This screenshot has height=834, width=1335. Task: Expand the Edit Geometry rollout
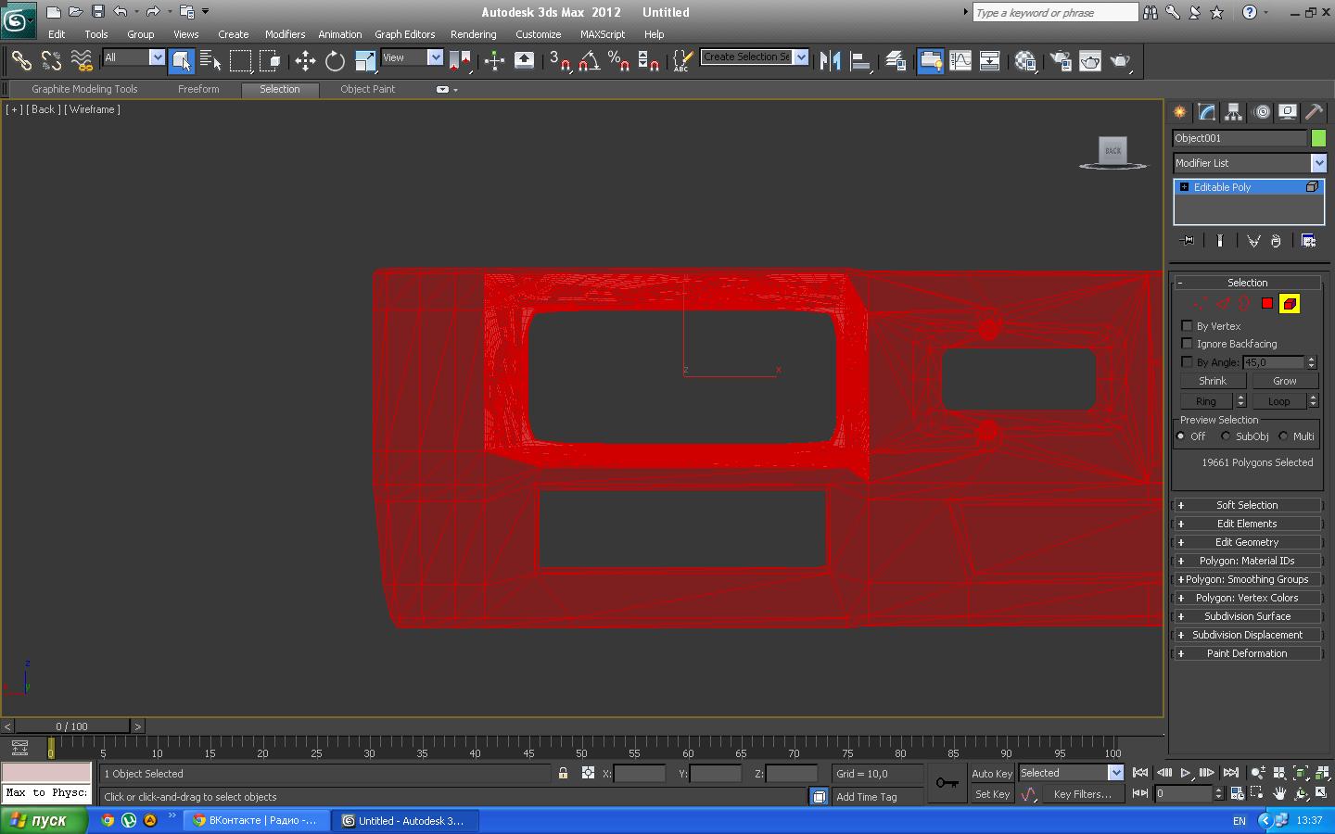(1246, 542)
